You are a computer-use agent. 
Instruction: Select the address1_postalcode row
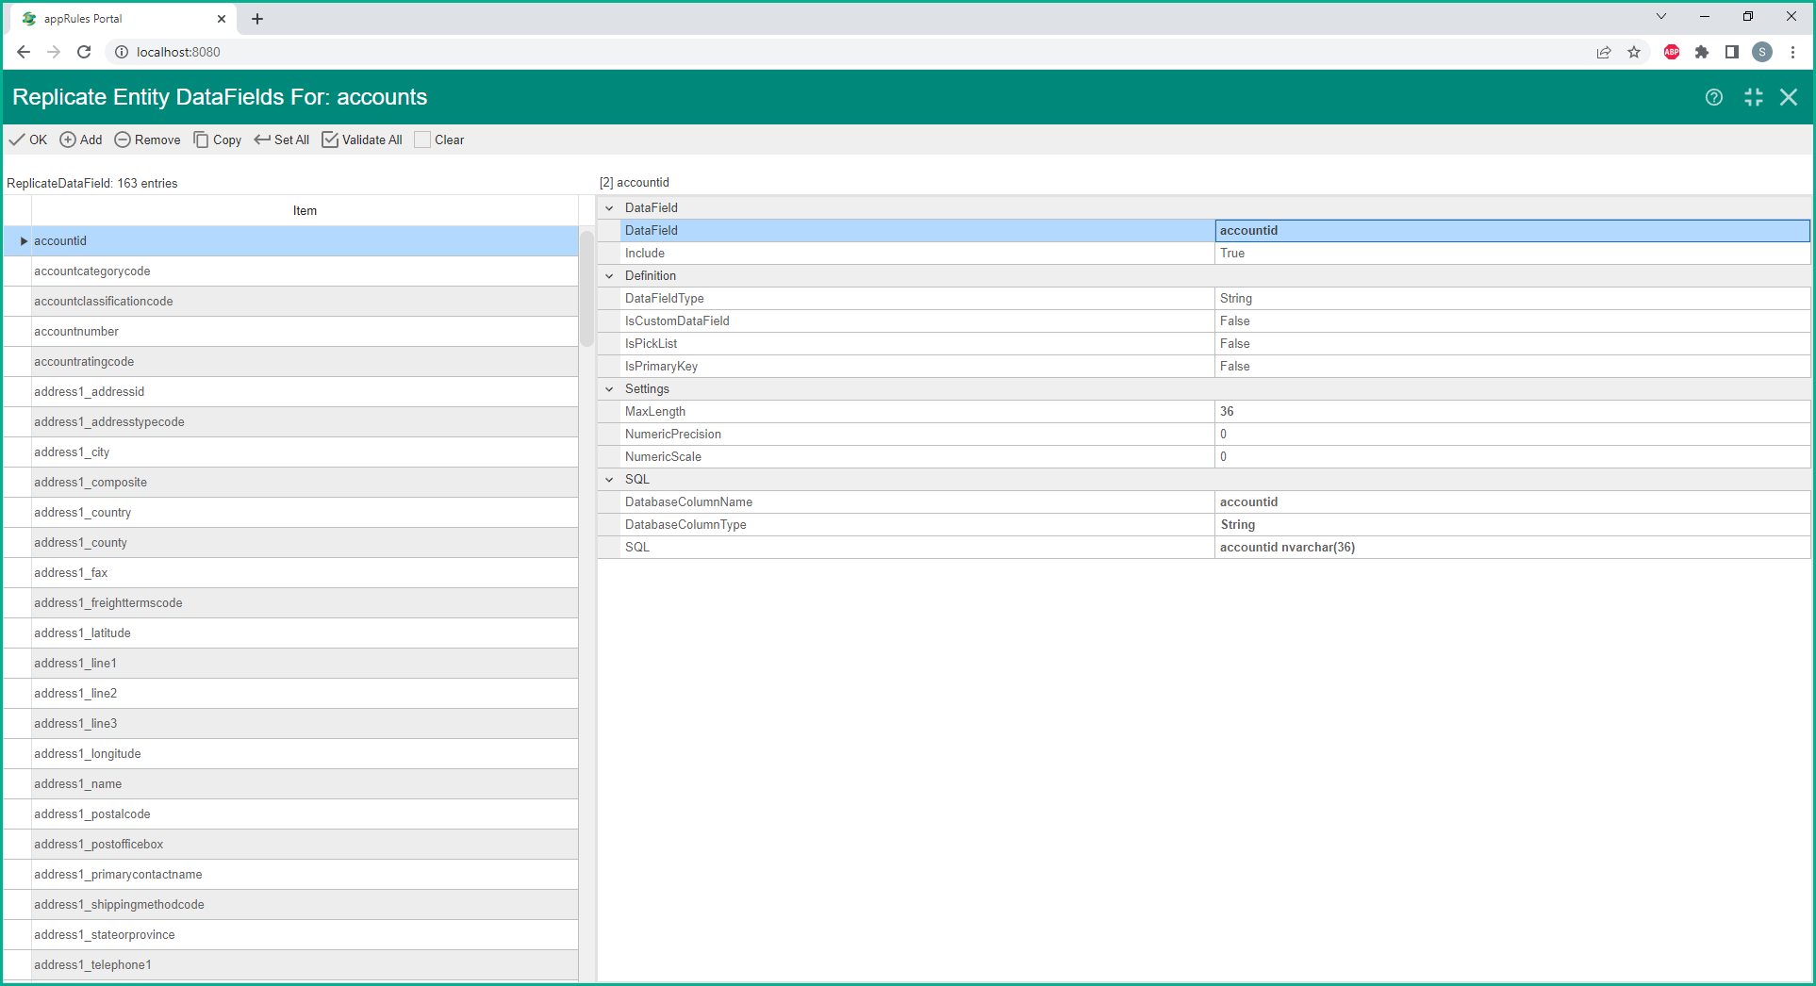[x=291, y=814]
